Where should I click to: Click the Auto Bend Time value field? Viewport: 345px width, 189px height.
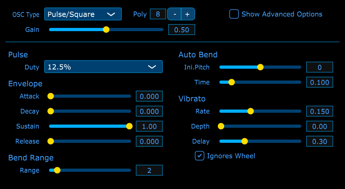pyautogui.click(x=319, y=82)
